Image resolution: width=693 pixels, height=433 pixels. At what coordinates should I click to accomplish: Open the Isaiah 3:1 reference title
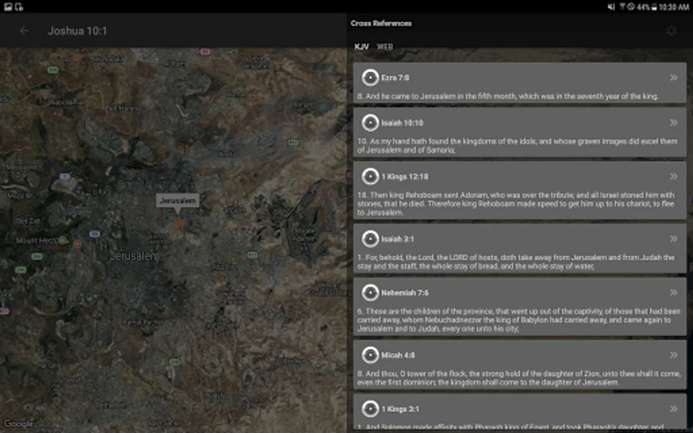[x=398, y=239]
